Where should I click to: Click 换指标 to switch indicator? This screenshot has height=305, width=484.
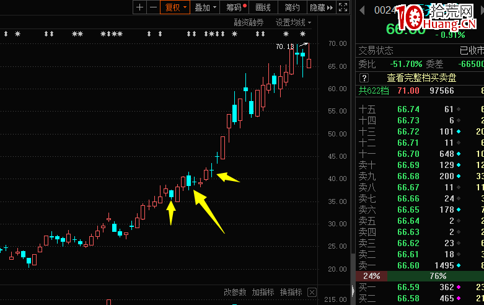click(291, 292)
